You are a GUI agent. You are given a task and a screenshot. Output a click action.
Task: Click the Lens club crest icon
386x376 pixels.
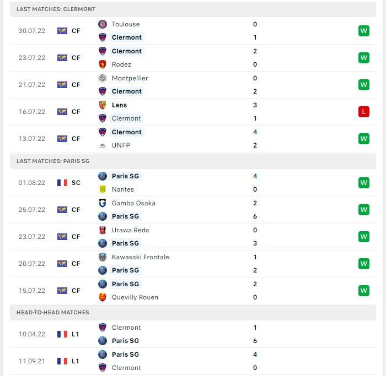pyautogui.click(x=103, y=105)
